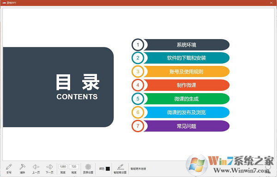Click the width field showing 1280
Image resolution: width=277 pixels, height=177 pixels.
coord(63,166)
